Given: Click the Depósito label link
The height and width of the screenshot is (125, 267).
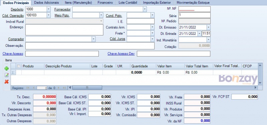Looking at the screenshot, I should [x=17, y=9].
